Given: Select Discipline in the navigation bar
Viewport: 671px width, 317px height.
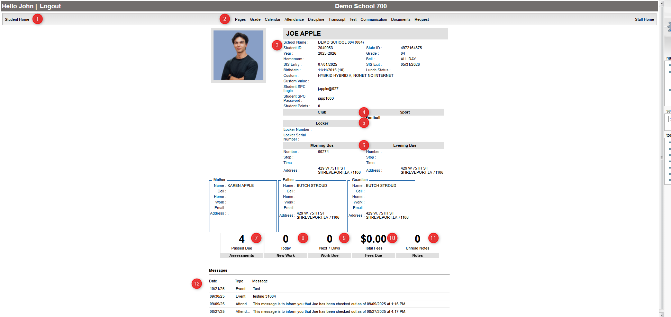Looking at the screenshot, I should [316, 19].
